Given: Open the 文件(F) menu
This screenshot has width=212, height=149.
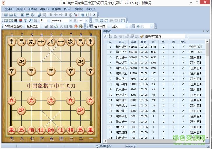Looking at the screenshot, I should pos(9,9).
